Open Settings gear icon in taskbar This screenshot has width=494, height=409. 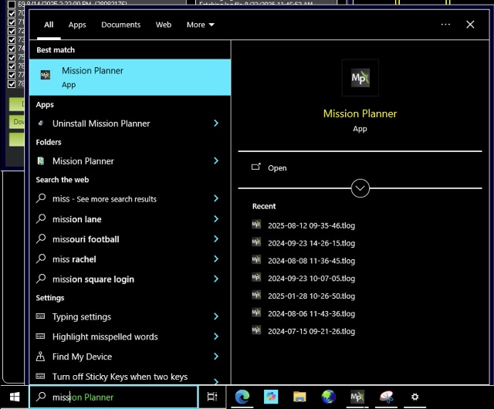[414, 397]
